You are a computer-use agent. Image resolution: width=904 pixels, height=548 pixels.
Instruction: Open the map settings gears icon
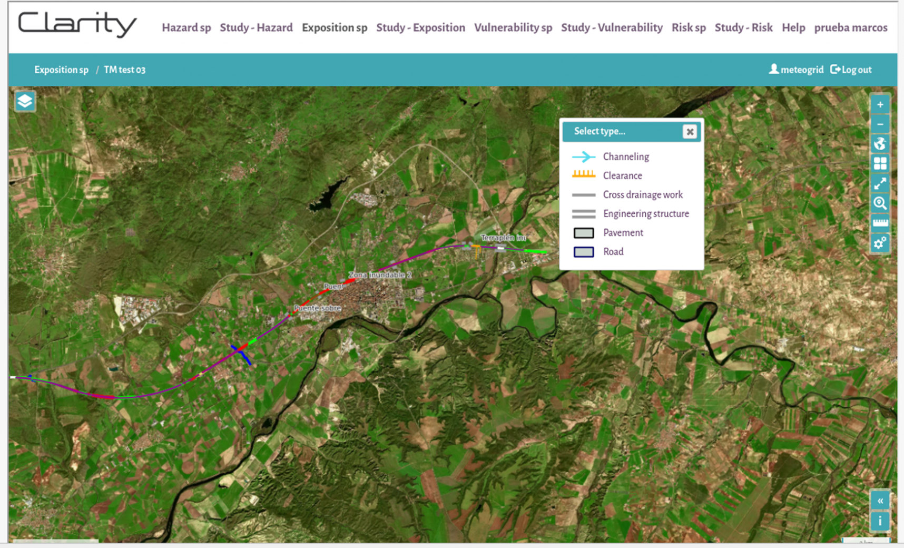pos(880,243)
